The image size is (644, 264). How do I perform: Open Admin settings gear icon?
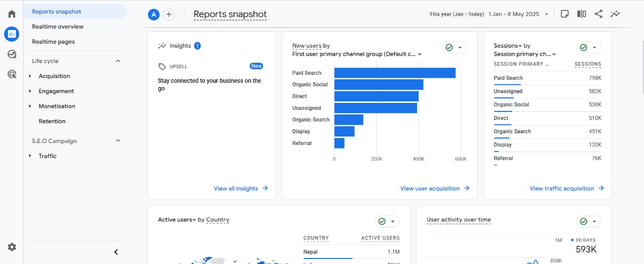click(x=12, y=247)
